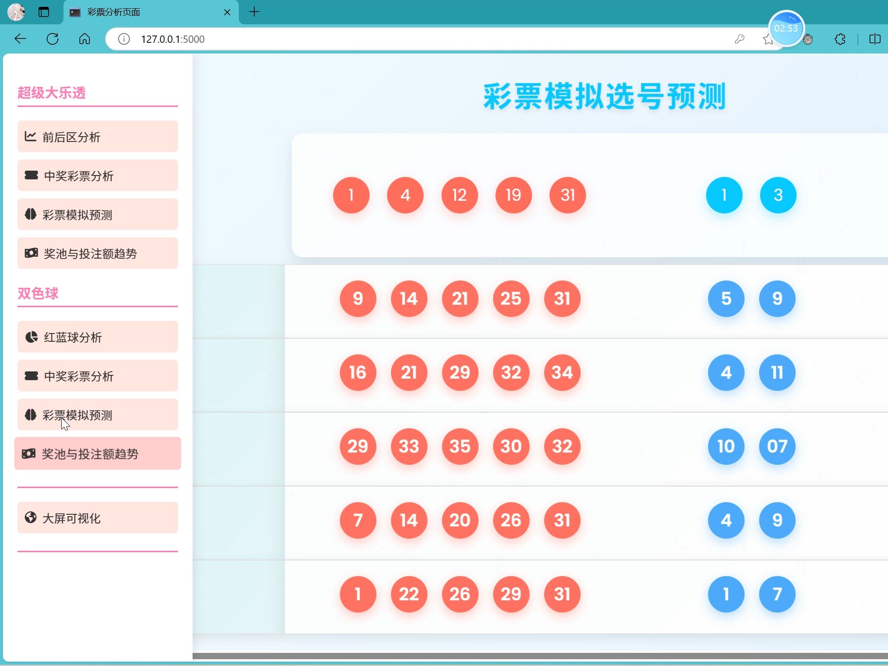This screenshot has width=888, height=666.
Task: Click the back navigation arrow
Action: (x=20, y=39)
